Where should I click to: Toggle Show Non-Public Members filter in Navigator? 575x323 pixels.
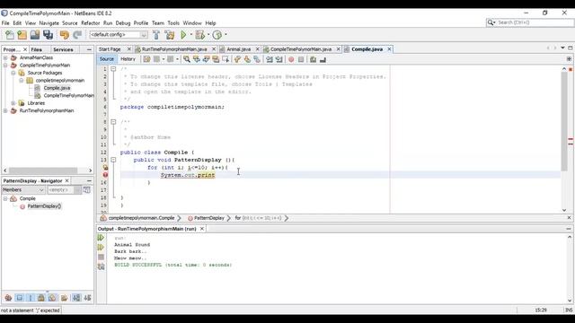pos(41,298)
